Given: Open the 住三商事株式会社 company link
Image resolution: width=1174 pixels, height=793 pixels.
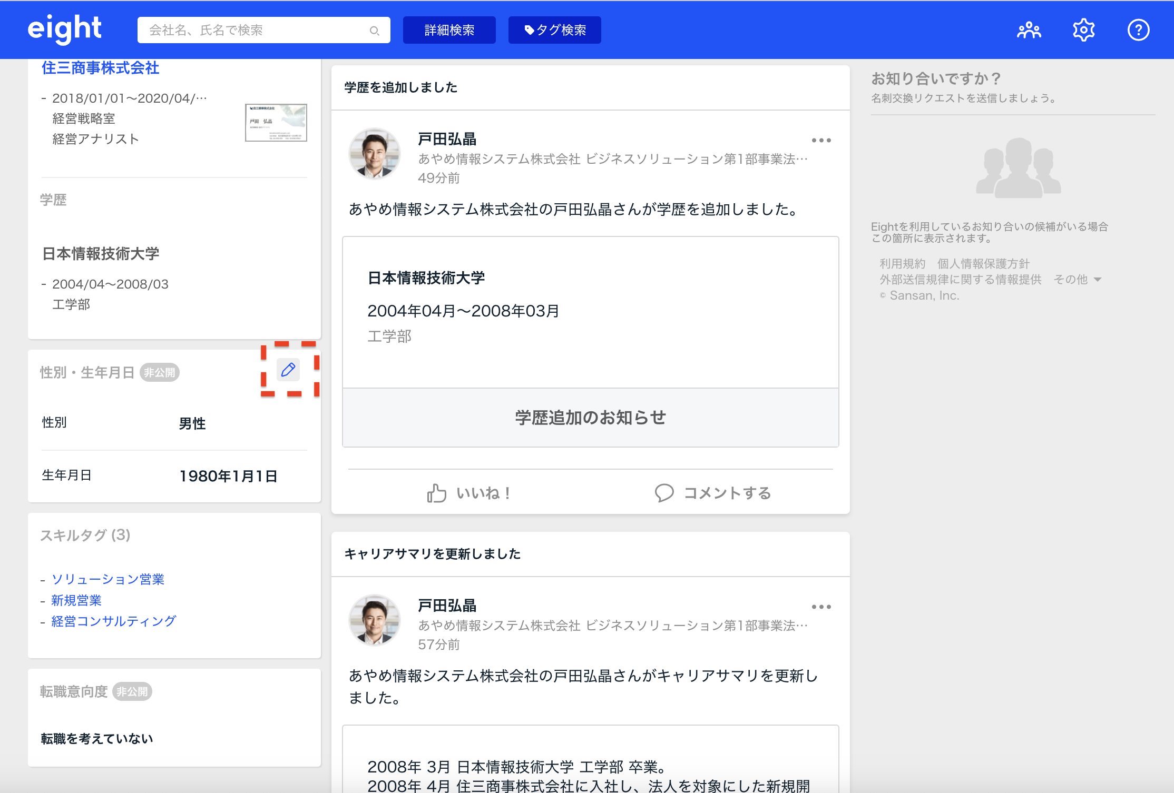Looking at the screenshot, I should [x=100, y=68].
